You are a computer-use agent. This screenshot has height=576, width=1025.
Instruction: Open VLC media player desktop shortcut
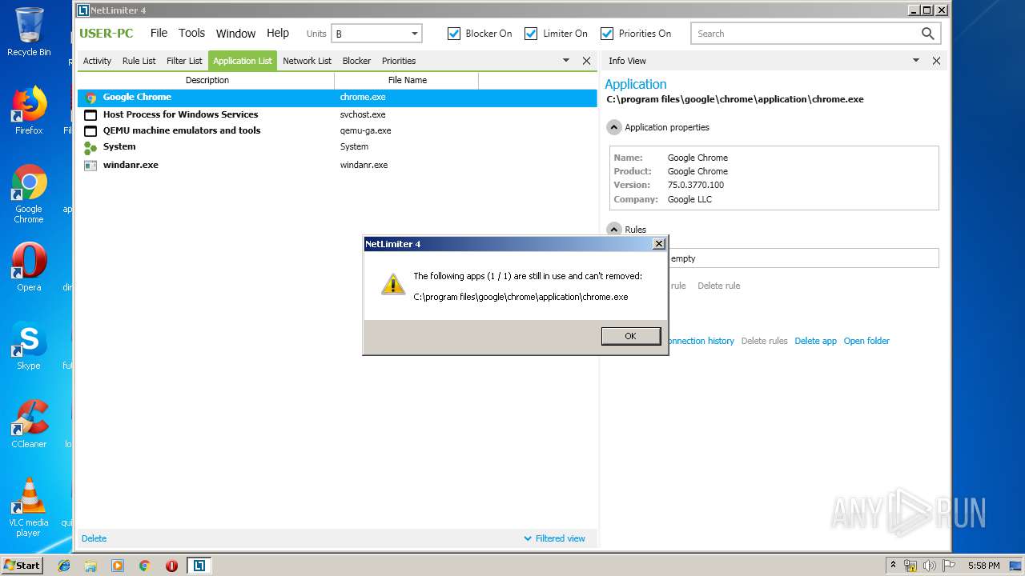(x=29, y=507)
